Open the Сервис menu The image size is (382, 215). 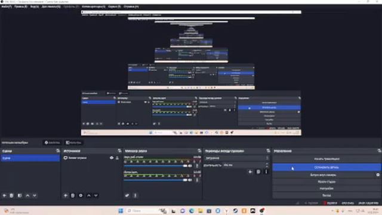(x=114, y=7)
